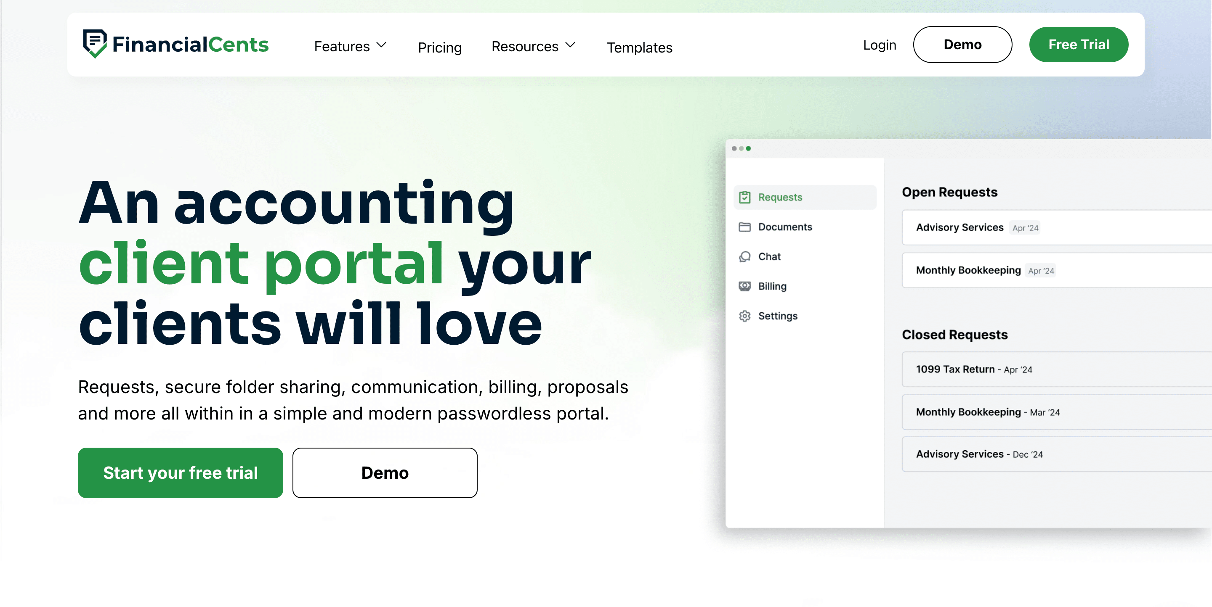
Task: Open the Pricing page
Action: [439, 47]
